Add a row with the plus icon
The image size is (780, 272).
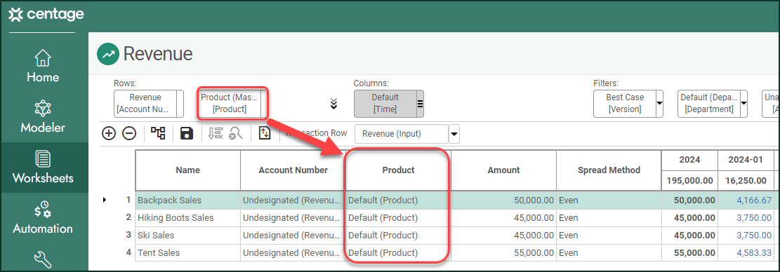pyautogui.click(x=108, y=133)
